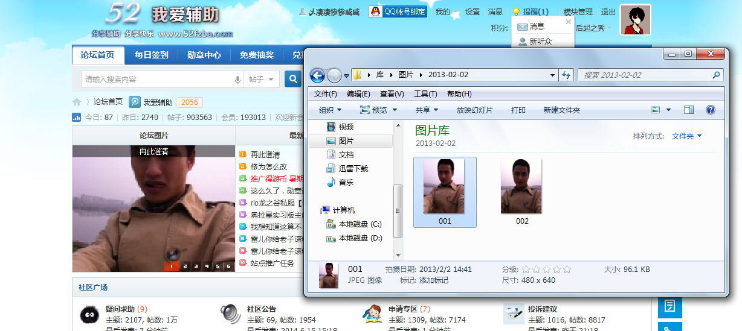The width and height of the screenshot is (742, 331).
Task: Open Explorer help via blue question mark
Action: 710,110
